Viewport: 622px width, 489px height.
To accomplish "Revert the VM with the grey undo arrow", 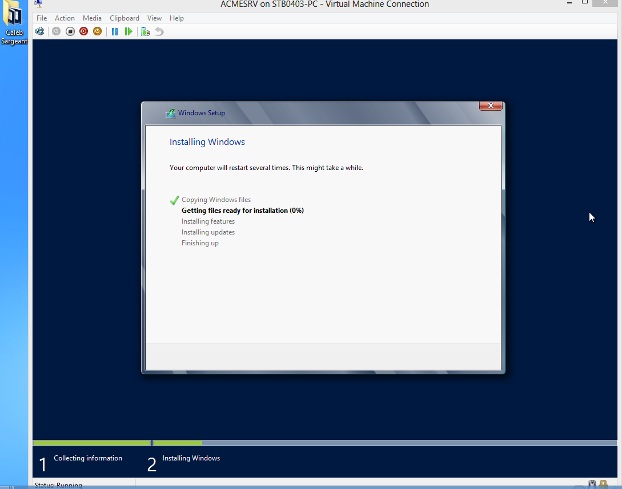I will [x=159, y=32].
